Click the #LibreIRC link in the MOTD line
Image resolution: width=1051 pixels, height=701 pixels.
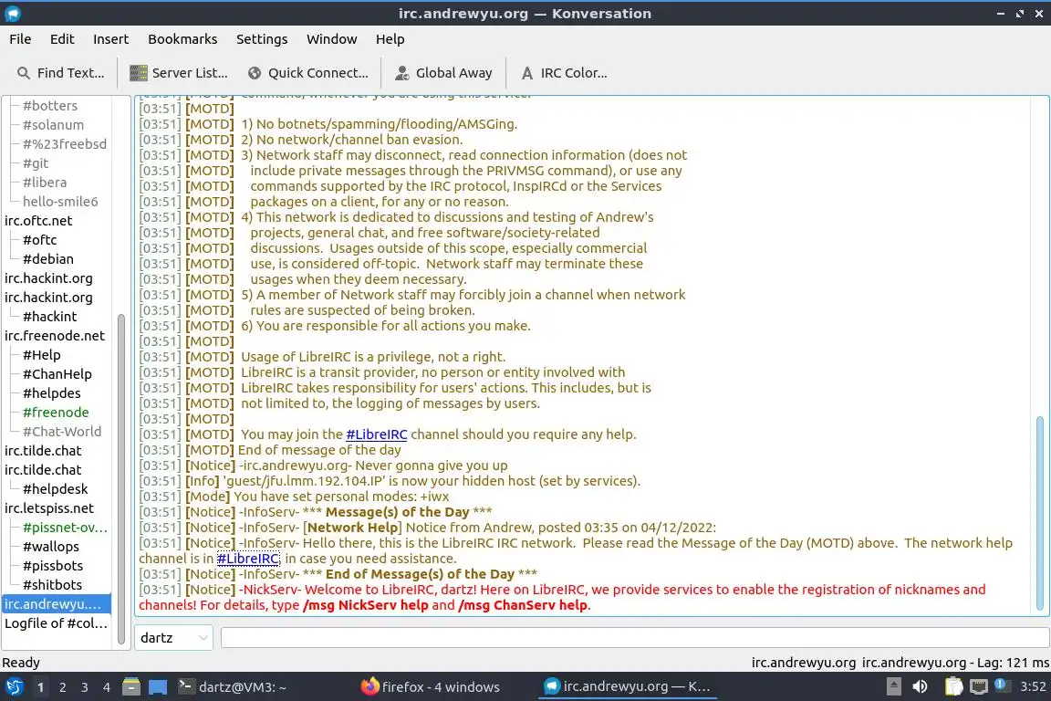click(x=377, y=434)
